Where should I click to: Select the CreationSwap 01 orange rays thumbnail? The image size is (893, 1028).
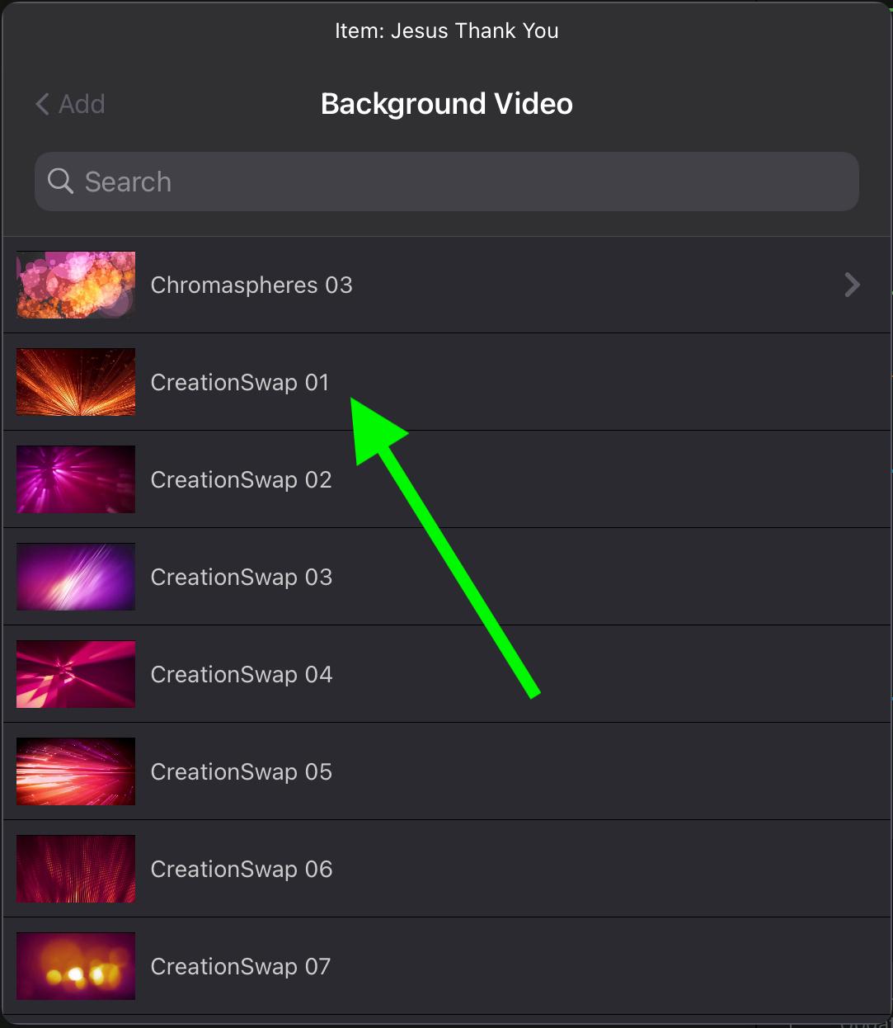pos(76,382)
